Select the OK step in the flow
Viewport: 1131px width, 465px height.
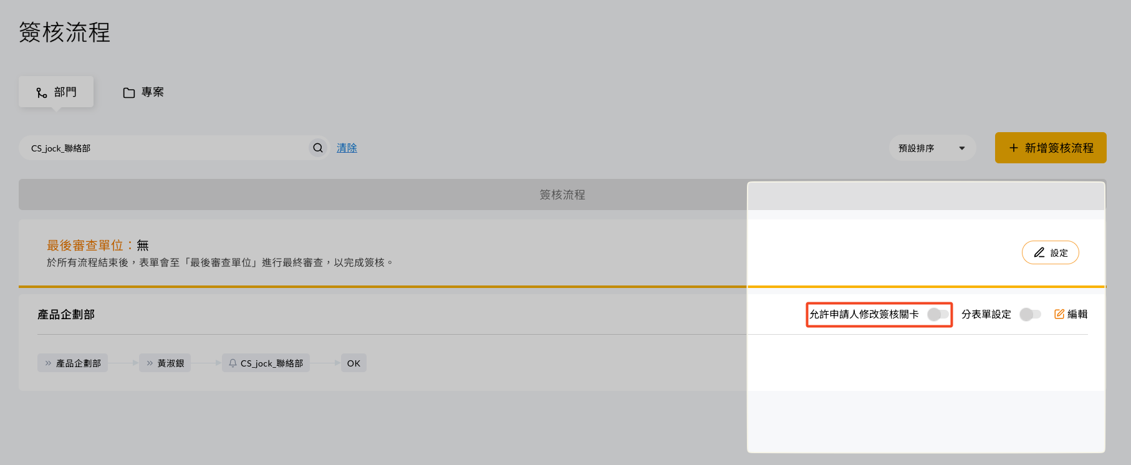pos(354,363)
